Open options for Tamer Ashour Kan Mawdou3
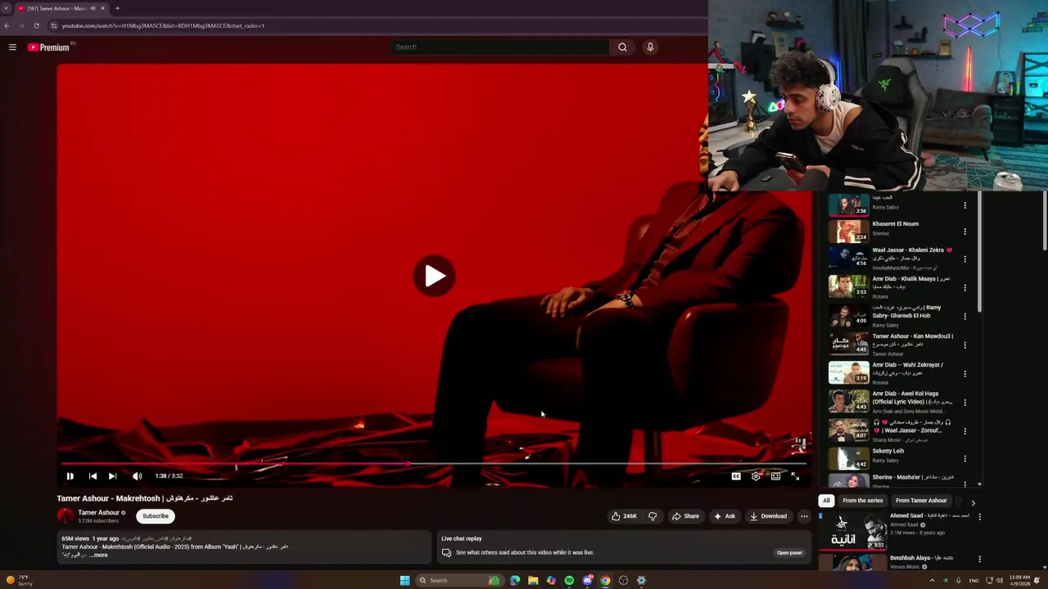This screenshot has height=589, width=1048. [965, 345]
